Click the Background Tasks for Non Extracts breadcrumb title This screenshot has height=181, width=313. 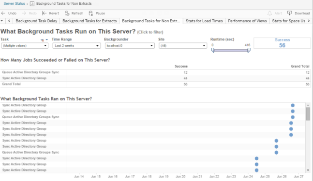pos(64,3)
